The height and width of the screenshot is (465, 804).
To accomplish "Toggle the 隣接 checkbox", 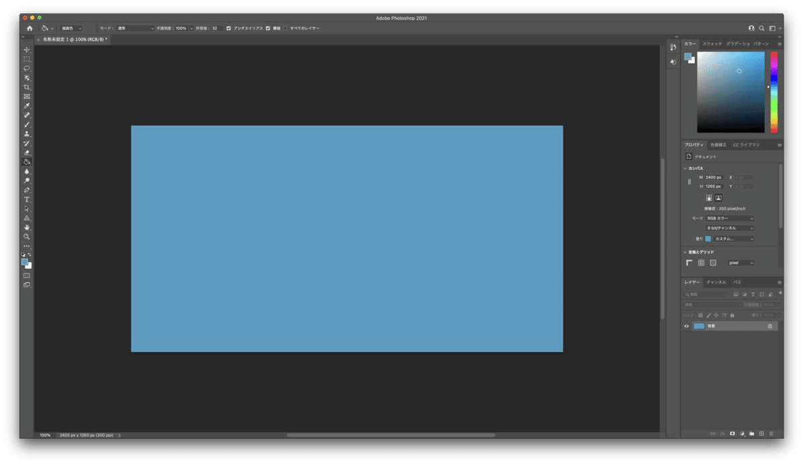I will (268, 29).
